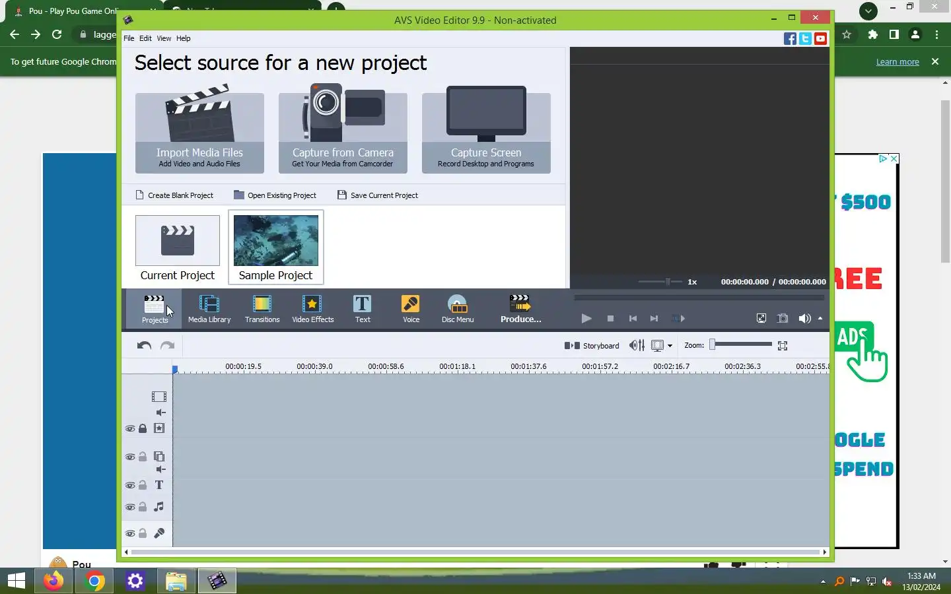
Task: Click Import Media Files
Action: tap(199, 129)
